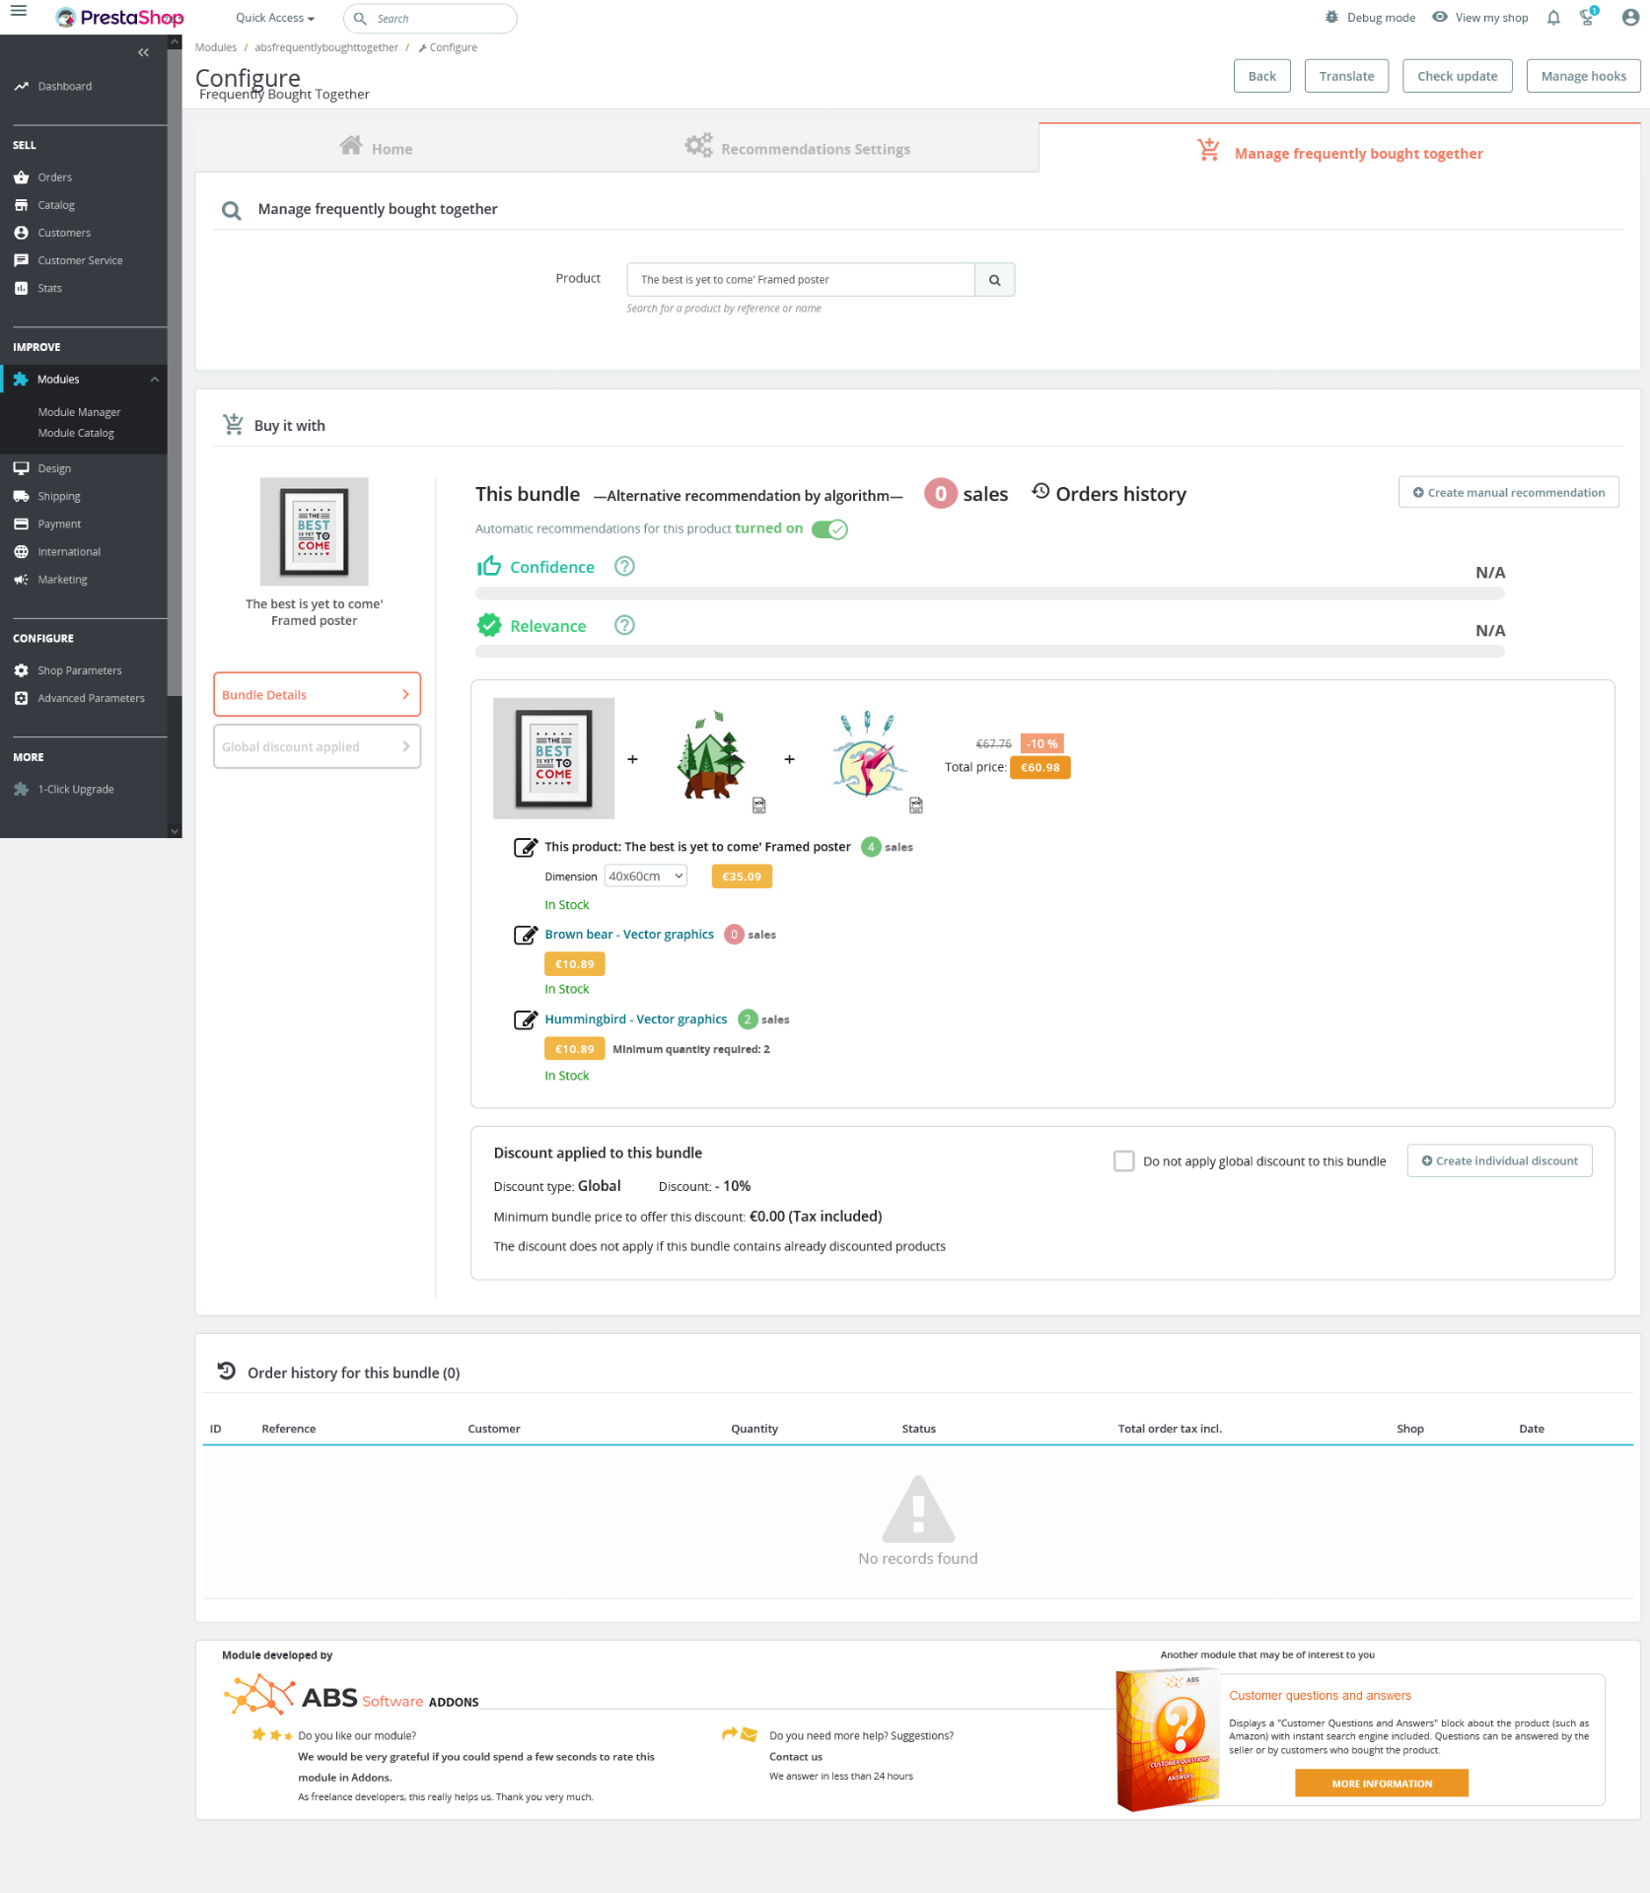
Task: Click Create manual recommendation button
Action: [1508, 493]
